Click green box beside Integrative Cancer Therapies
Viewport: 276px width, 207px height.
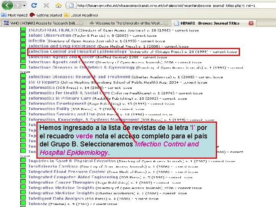pos(23,181)
